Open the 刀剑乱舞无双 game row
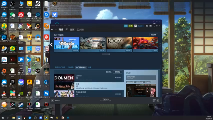 click(89, 94)
